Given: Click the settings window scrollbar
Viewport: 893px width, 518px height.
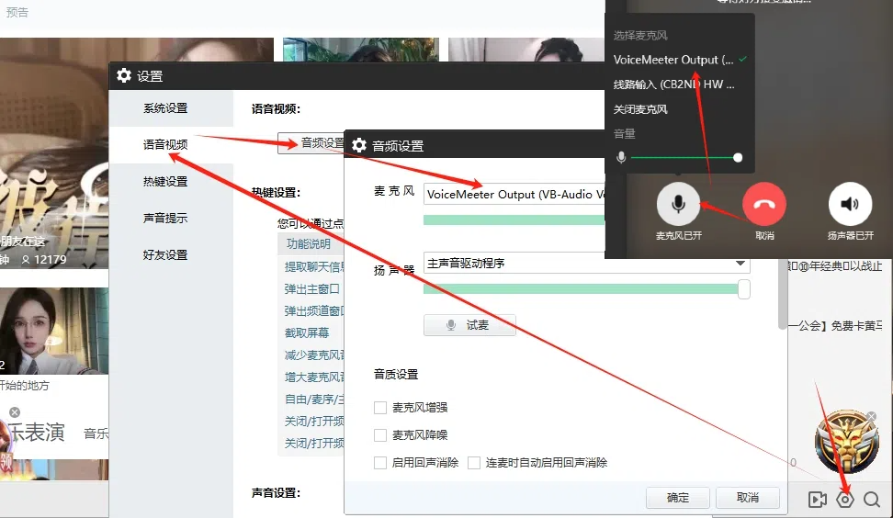Looking at the screenshot, I should coord(783,294).
